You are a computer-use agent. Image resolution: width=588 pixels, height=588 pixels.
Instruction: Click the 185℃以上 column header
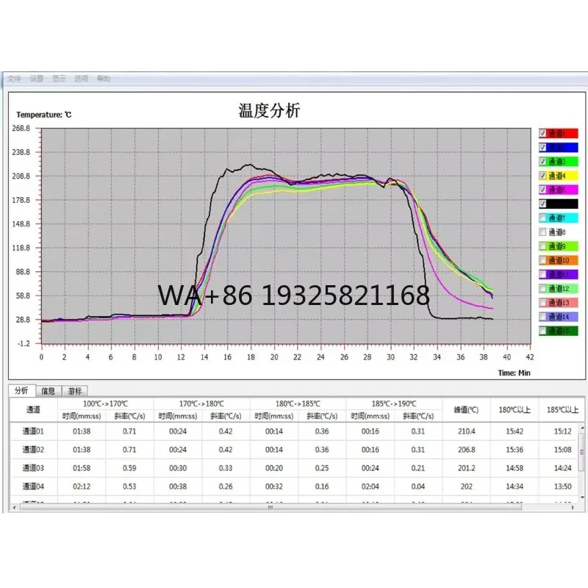(562, 410)
